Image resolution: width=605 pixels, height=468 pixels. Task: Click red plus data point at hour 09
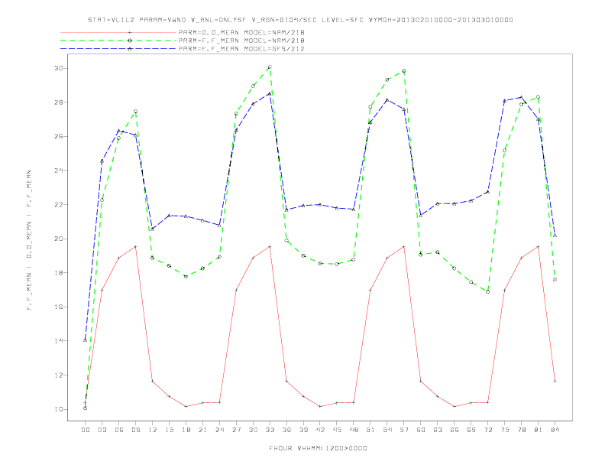click(x=135, y=246)
